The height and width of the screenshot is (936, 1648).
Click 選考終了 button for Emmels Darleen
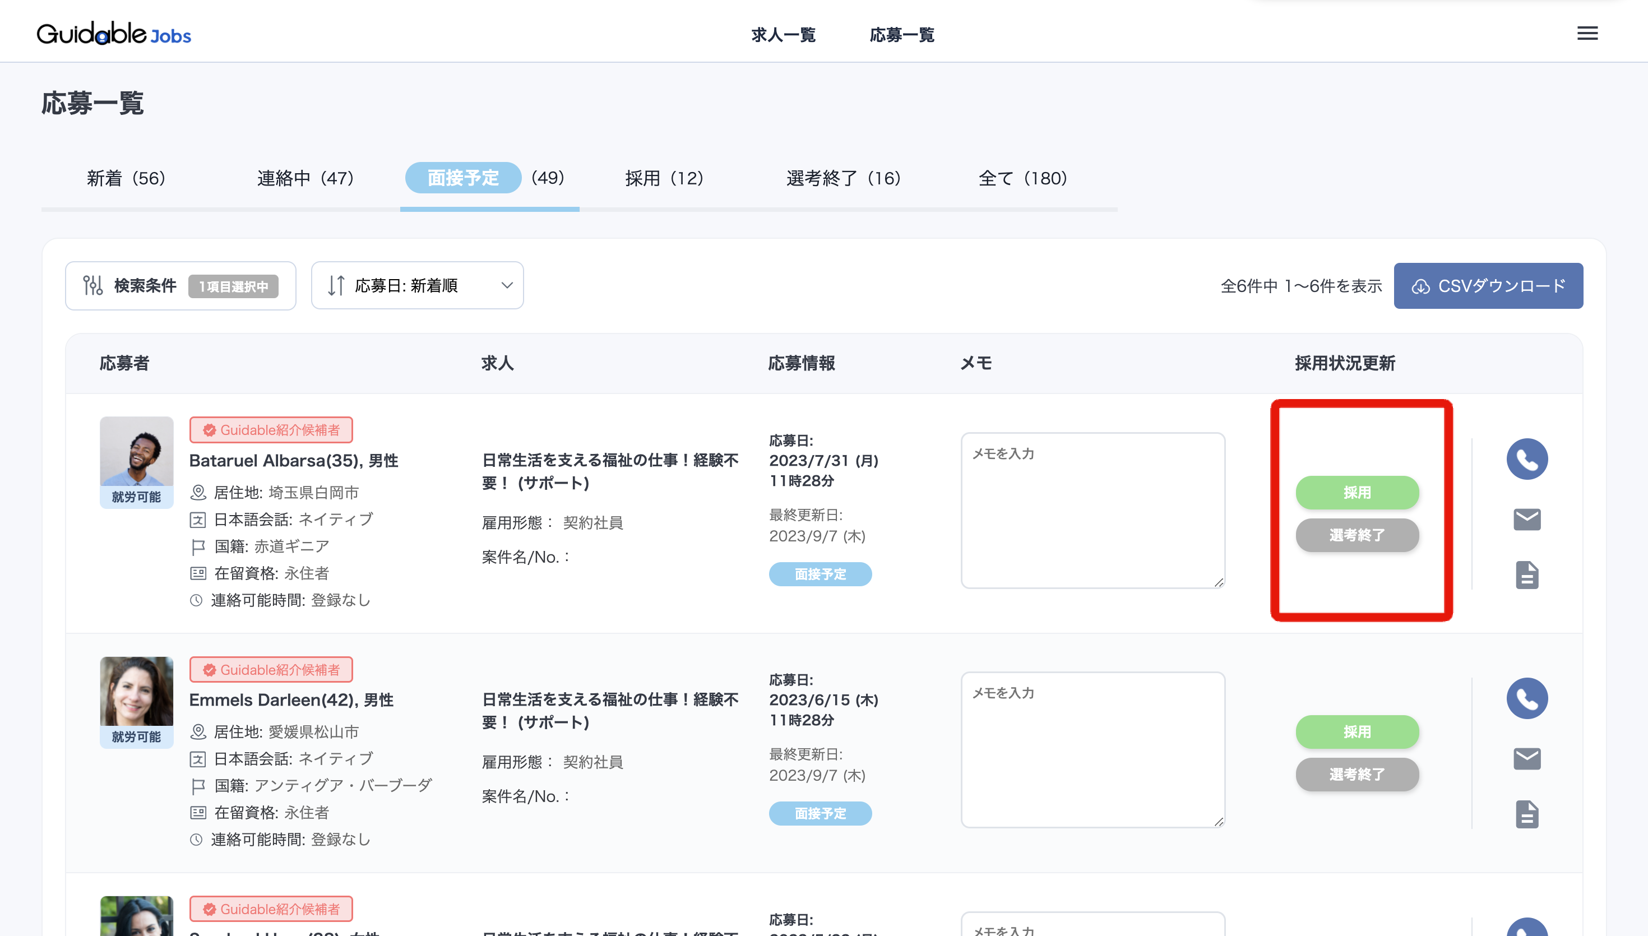pyautogui.click(x=1357, y=774)
